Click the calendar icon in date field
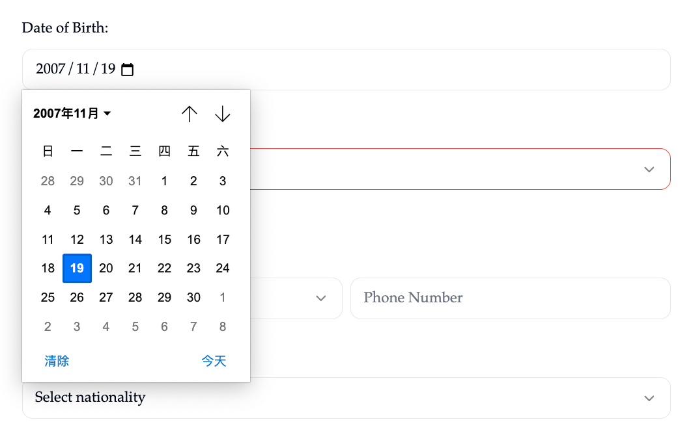Screen dimensions: 693x433 pyautogui.click(x=128, y=70)
